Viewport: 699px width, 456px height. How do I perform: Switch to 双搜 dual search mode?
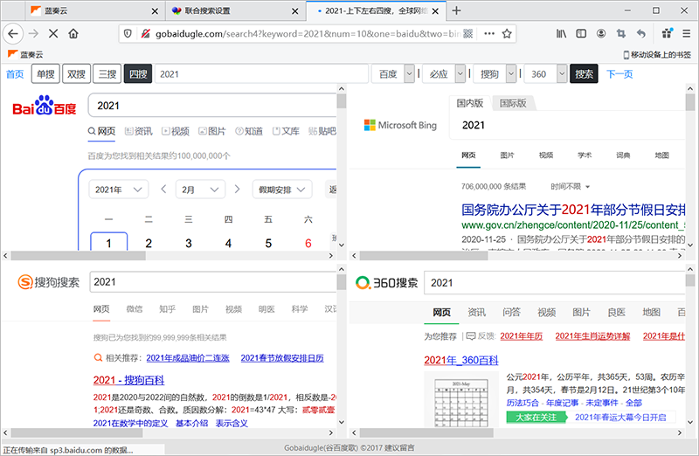(77, 74)
